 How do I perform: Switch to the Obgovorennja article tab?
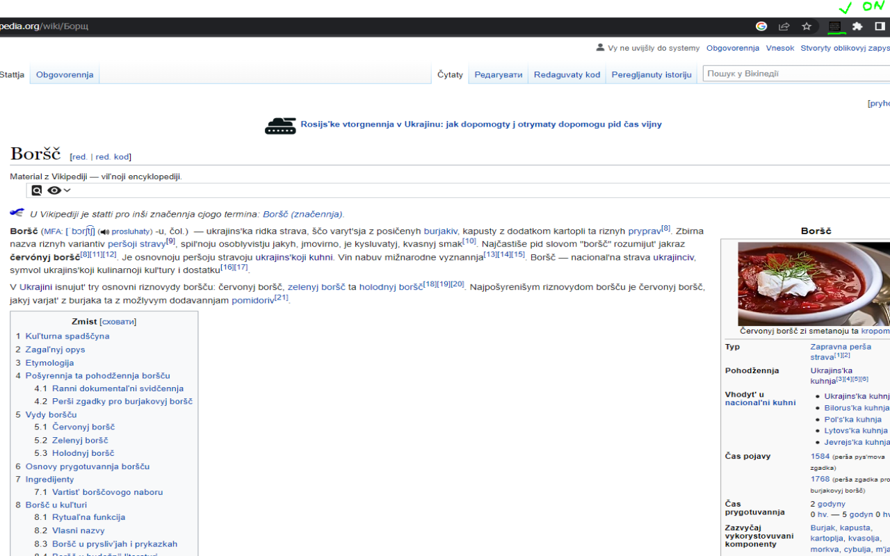65,75
